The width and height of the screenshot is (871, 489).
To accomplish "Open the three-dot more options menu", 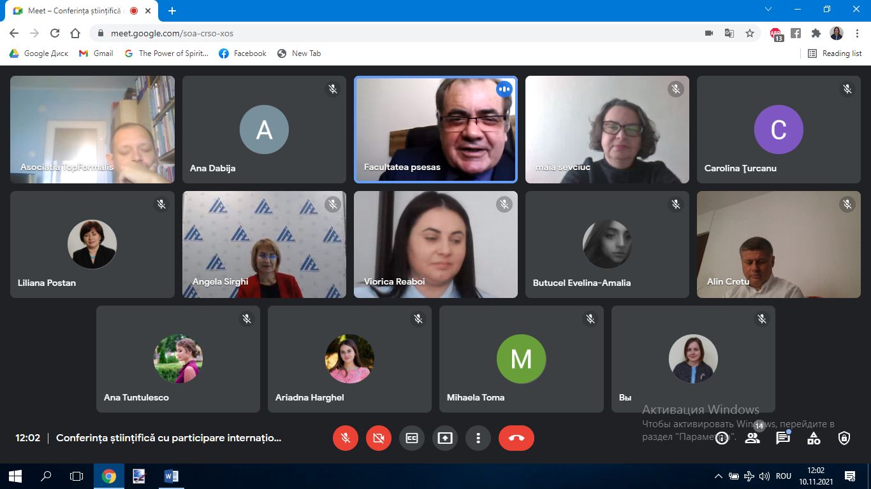I will (478, 438).
